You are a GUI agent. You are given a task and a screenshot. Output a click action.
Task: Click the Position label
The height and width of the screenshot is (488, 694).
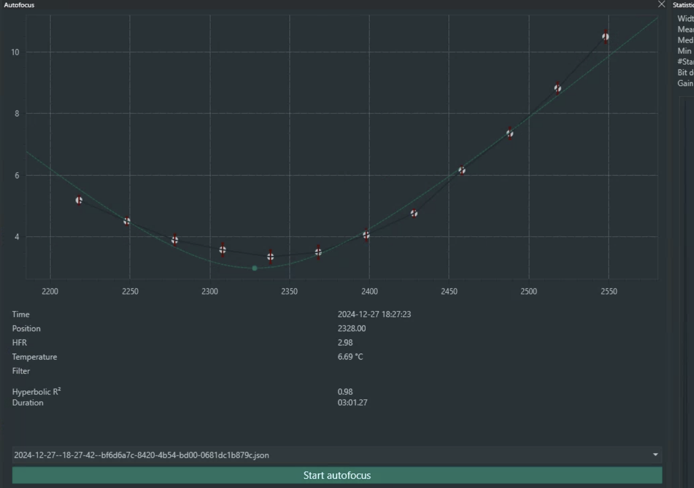tap(26, 328)
